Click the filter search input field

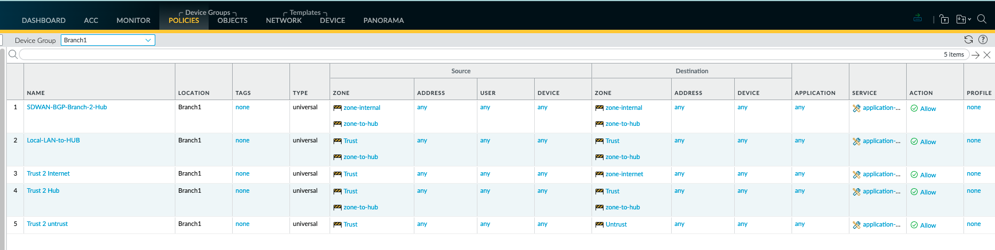coord(494,54)
